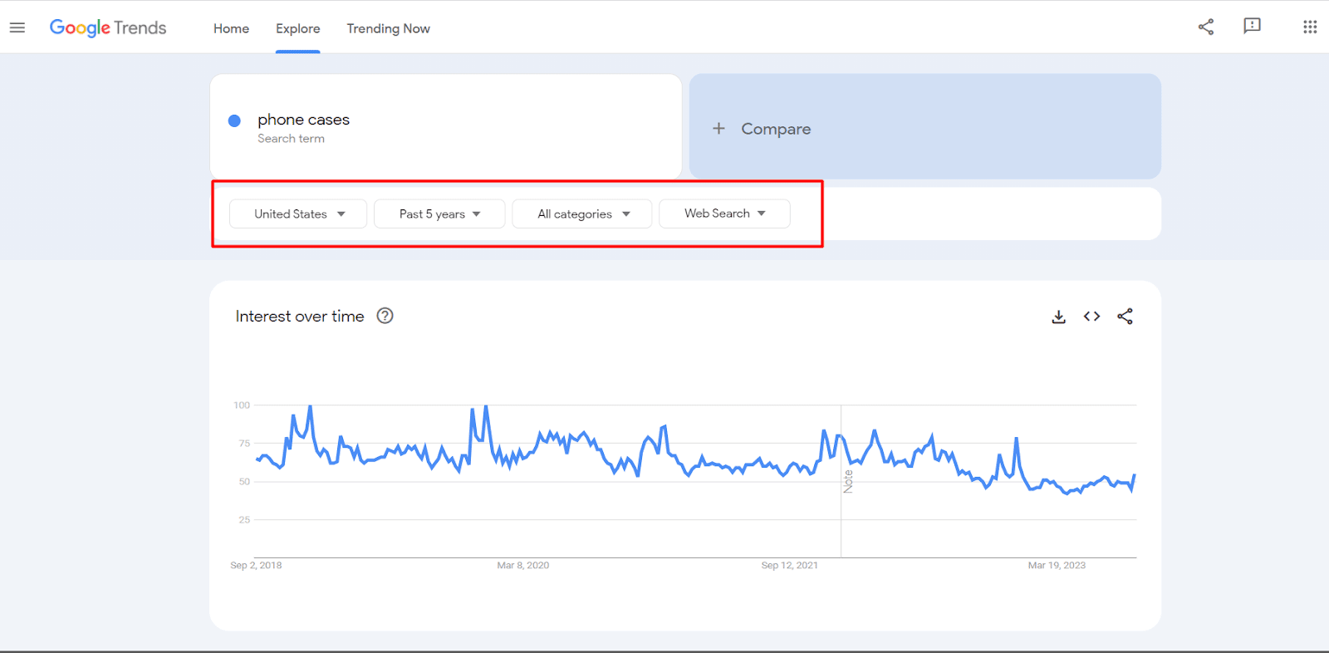Open the United States region dropdown
The width and height of the screenshot is (1329, 653).
(298, 214)
